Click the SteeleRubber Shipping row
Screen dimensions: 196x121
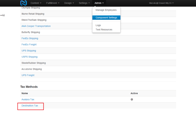click(98, 63)
